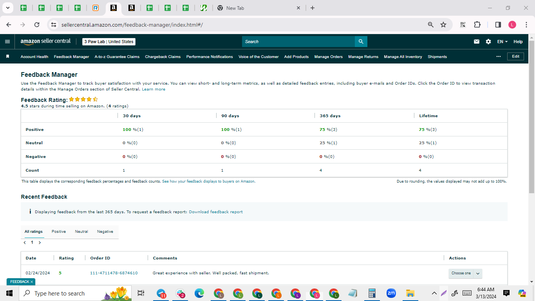Click the Edit button in the nav bar
Image resolution: width=535 pixels, height=301 pixels.
[515, 56]
